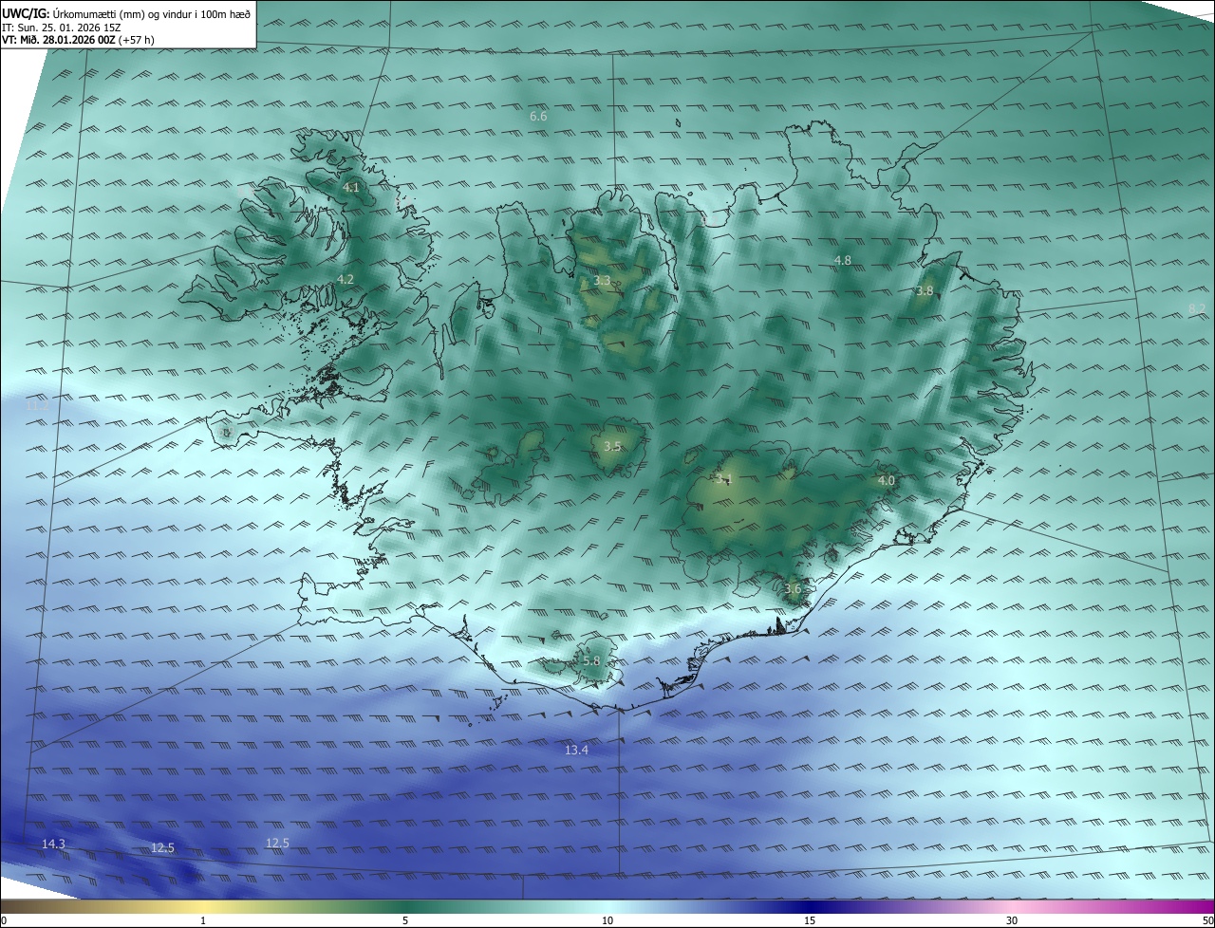The width and height of the screenshot is (1215, 928).
Task: Click the '5' tick label on the color scale
Action: 405,920
